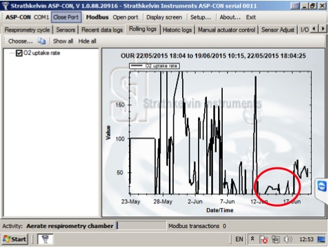
Task: Click Hide all in the logs toolbar
Action: [x=87, y=41]
